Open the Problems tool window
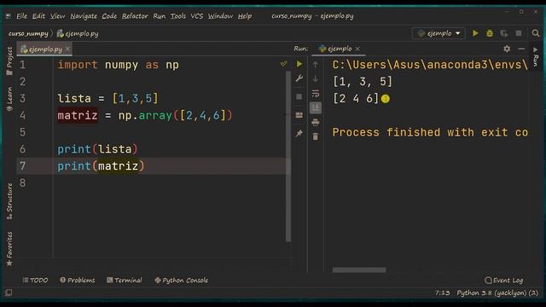 (78, 281)
